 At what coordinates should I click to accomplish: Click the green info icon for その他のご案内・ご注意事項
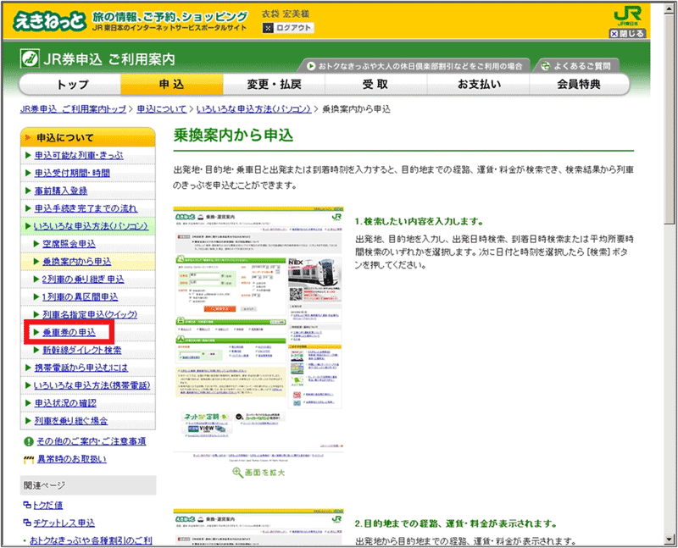tap(28, 442)
